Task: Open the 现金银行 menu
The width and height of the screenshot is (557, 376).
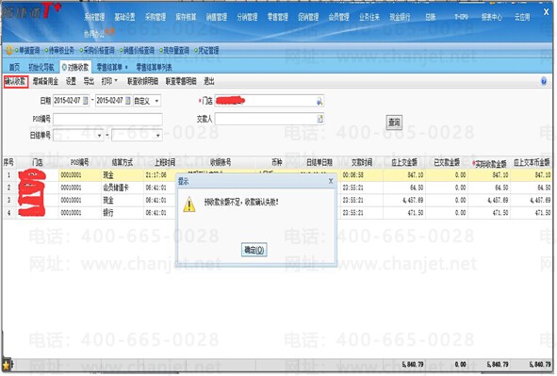Action: [x=400, y=17]
